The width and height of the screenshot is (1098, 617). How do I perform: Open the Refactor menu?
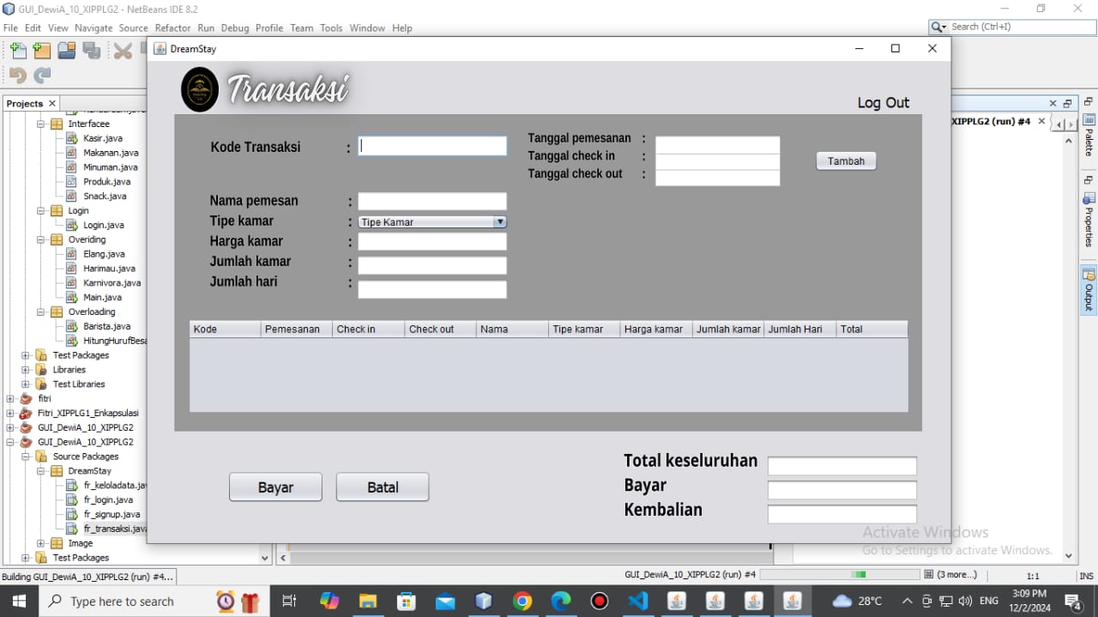point(172,27)
